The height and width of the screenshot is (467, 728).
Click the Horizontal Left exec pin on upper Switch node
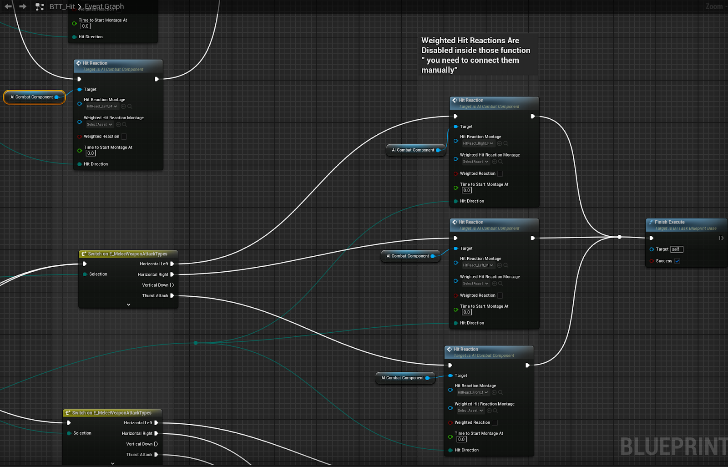(172, 264)
